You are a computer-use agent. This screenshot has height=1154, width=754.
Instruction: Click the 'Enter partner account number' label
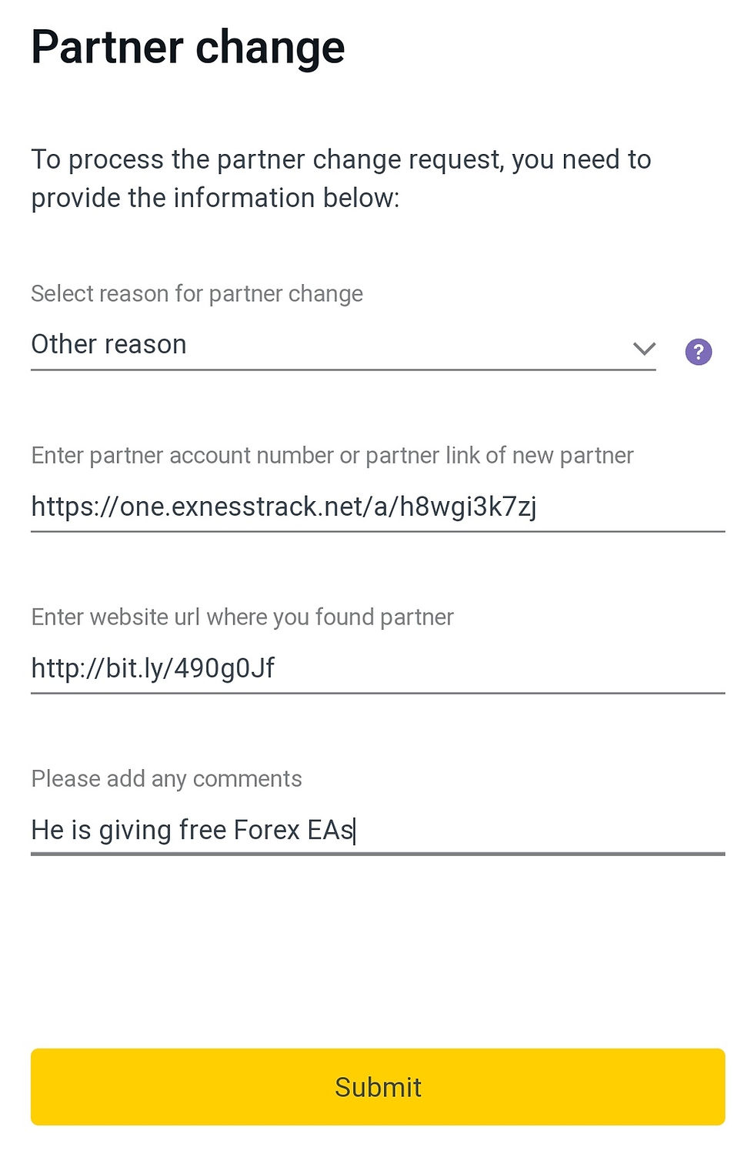pyautogui.click(x=332, y=456)
